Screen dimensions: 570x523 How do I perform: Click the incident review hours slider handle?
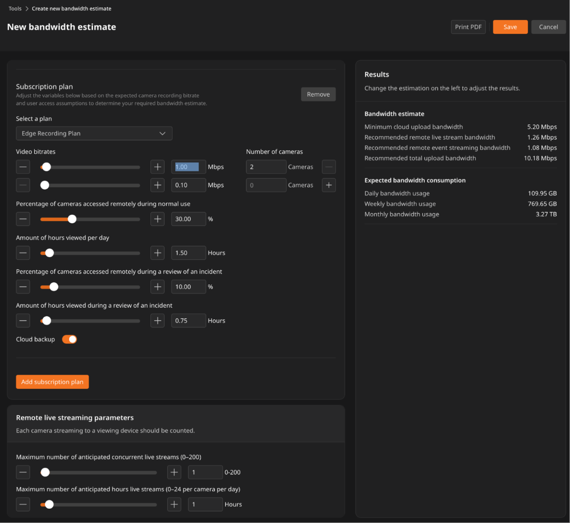tap(46, 320)
